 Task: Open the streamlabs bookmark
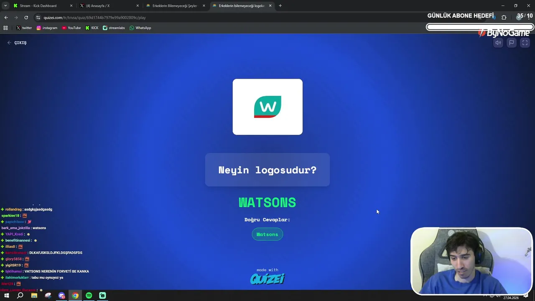(x=114, y=28)
